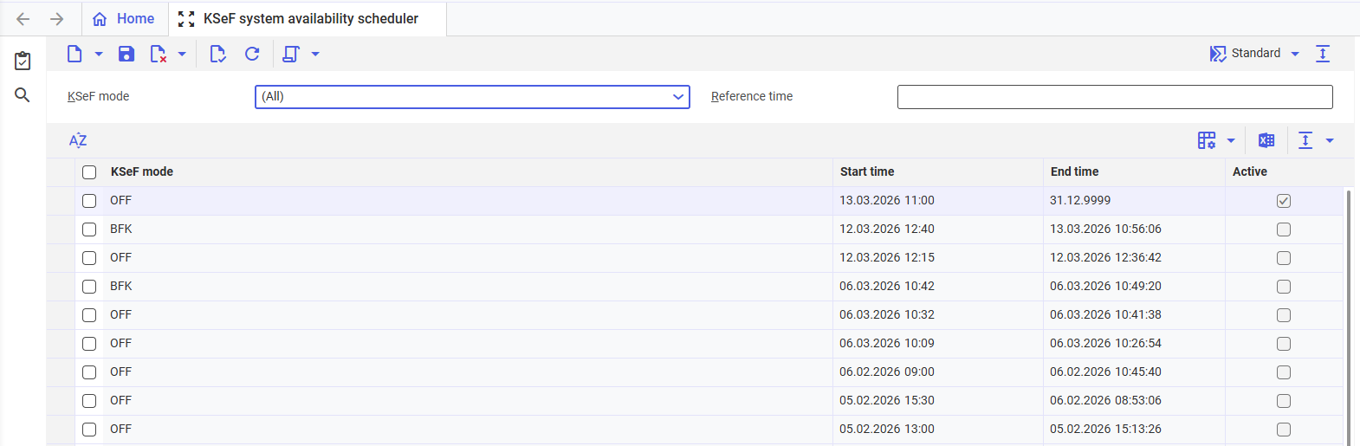The image size is (1360, 446).
Task: Uncheck Active checkbox for 13.03.2026 11:00 row
Action: pyautogui.click(x=1284, y=201)
